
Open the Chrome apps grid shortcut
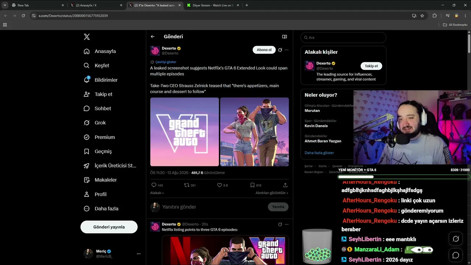tap(5, 25)
